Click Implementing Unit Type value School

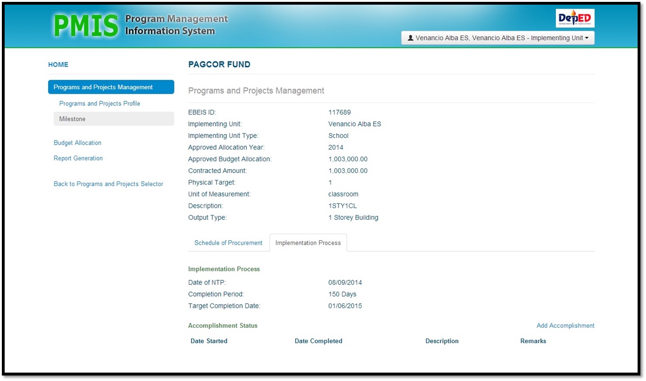[x=338, y=136]
